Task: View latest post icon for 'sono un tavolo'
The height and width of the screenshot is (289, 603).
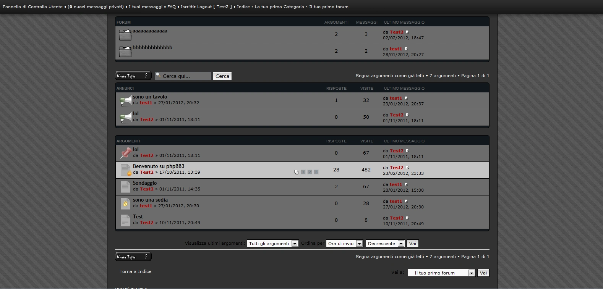Action: click(x=406, y=98)
